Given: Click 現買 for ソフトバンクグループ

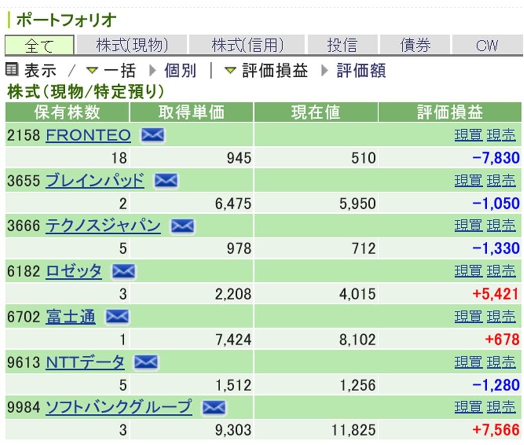Looking at the screenshot, I should (469, 408).
